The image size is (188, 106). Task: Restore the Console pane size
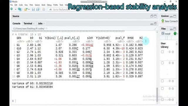155,24
